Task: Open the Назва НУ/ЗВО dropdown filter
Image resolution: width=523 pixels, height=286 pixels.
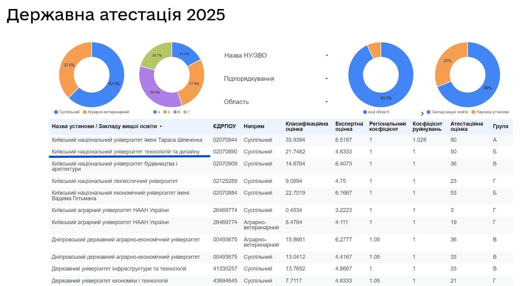Action: tap(276, 56)
